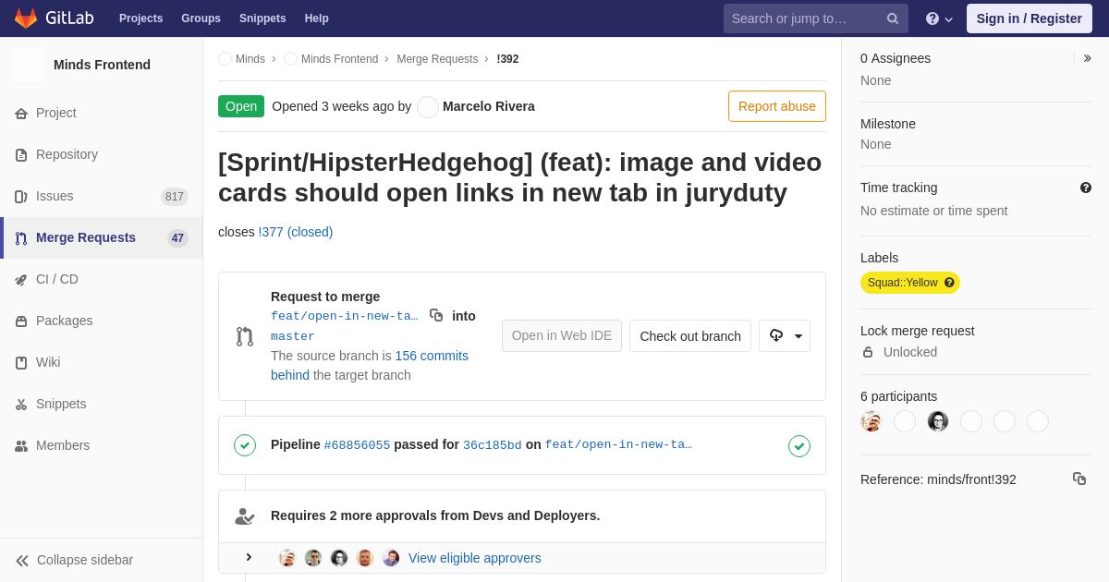Click the first participant avatar
Image resolution: width=1109 pixels, height=582 pixels.
[871, 421]
